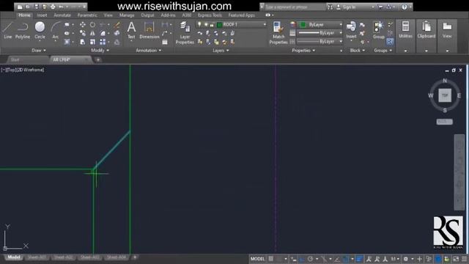Choose the Rotate tool in Modify

[93, 24]
